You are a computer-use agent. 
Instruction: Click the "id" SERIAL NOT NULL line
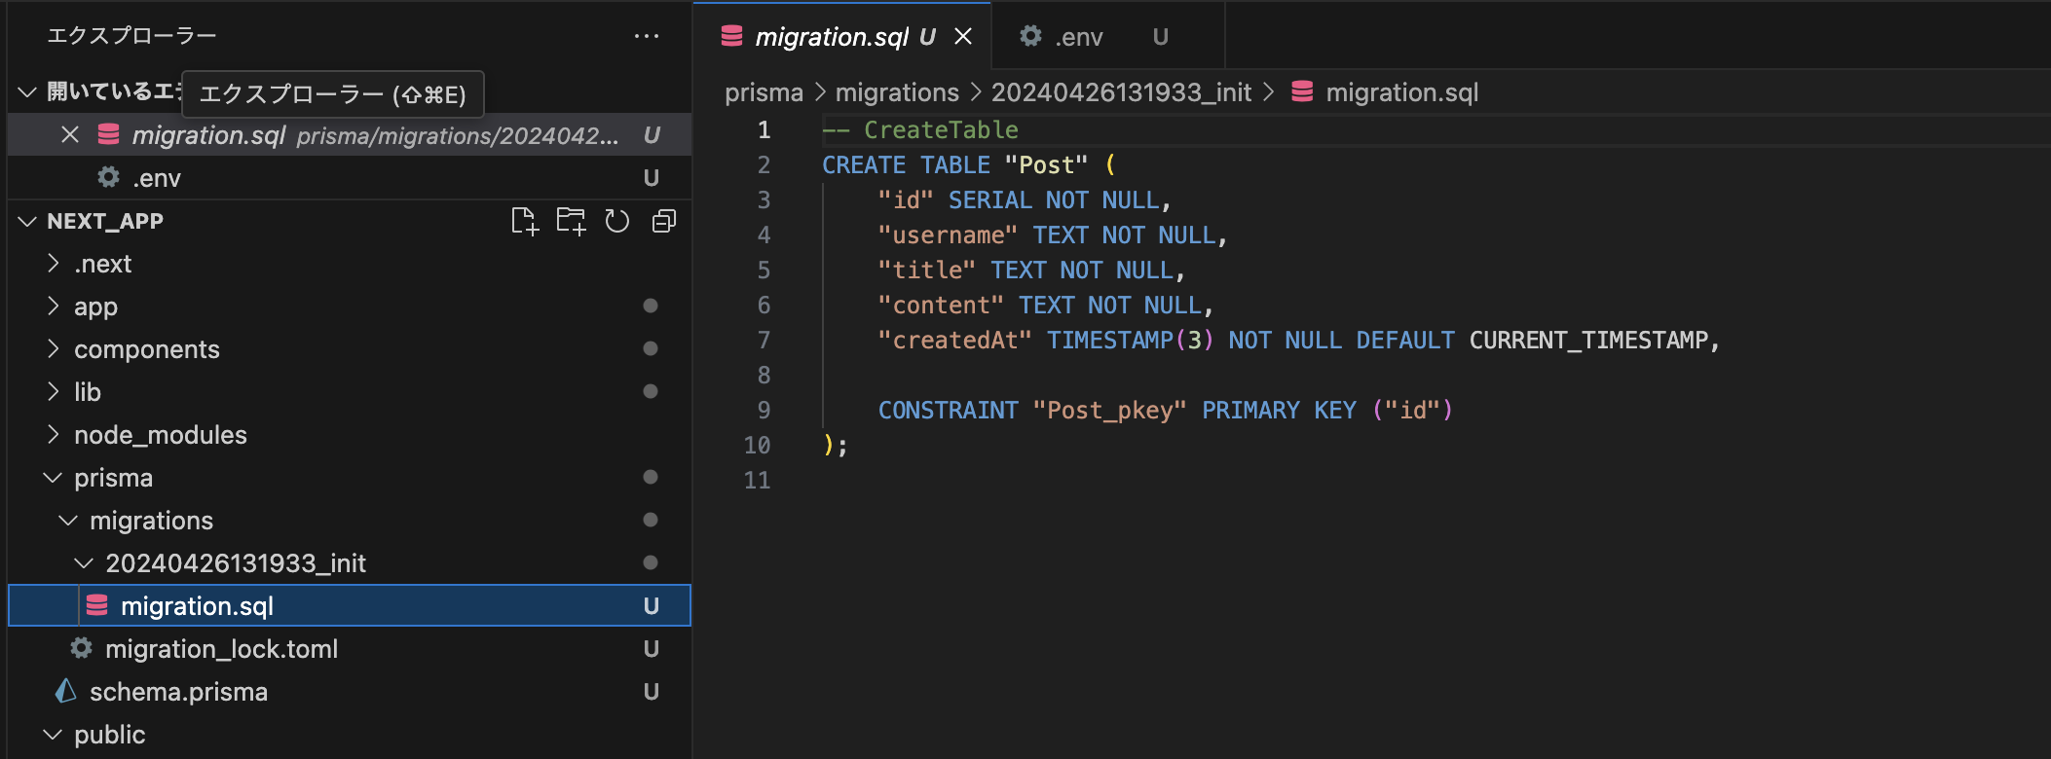coord(1025,199)
